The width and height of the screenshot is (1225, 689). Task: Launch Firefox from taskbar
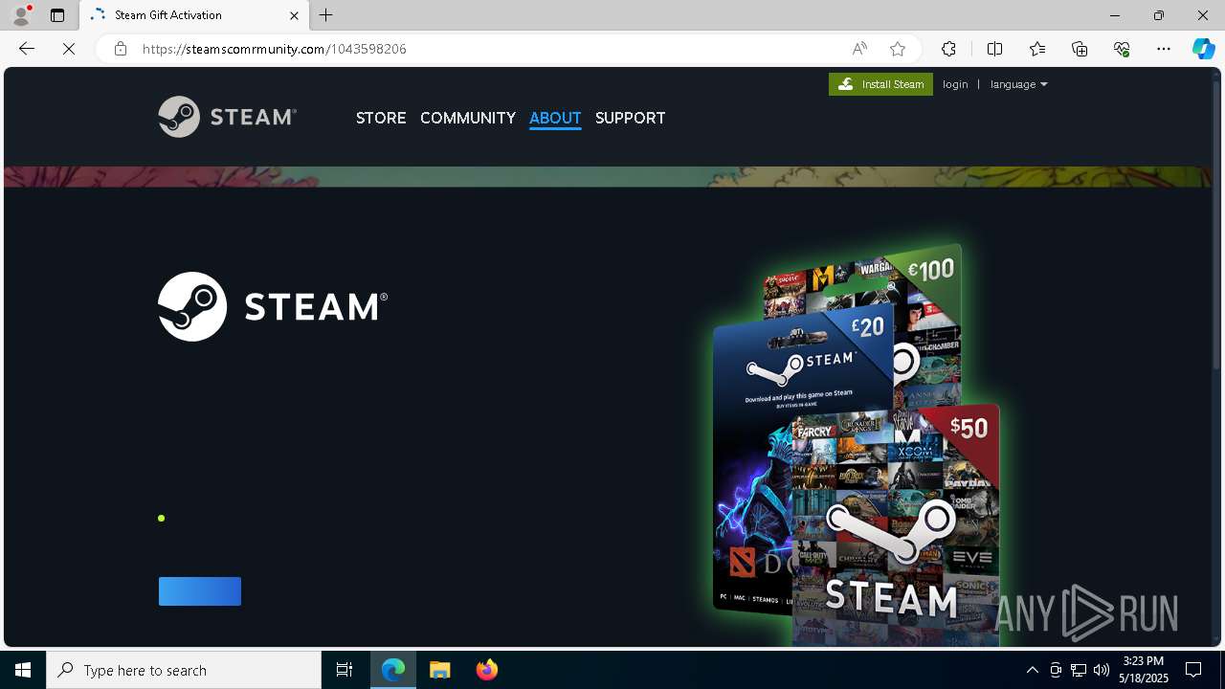tap(487, 670)
